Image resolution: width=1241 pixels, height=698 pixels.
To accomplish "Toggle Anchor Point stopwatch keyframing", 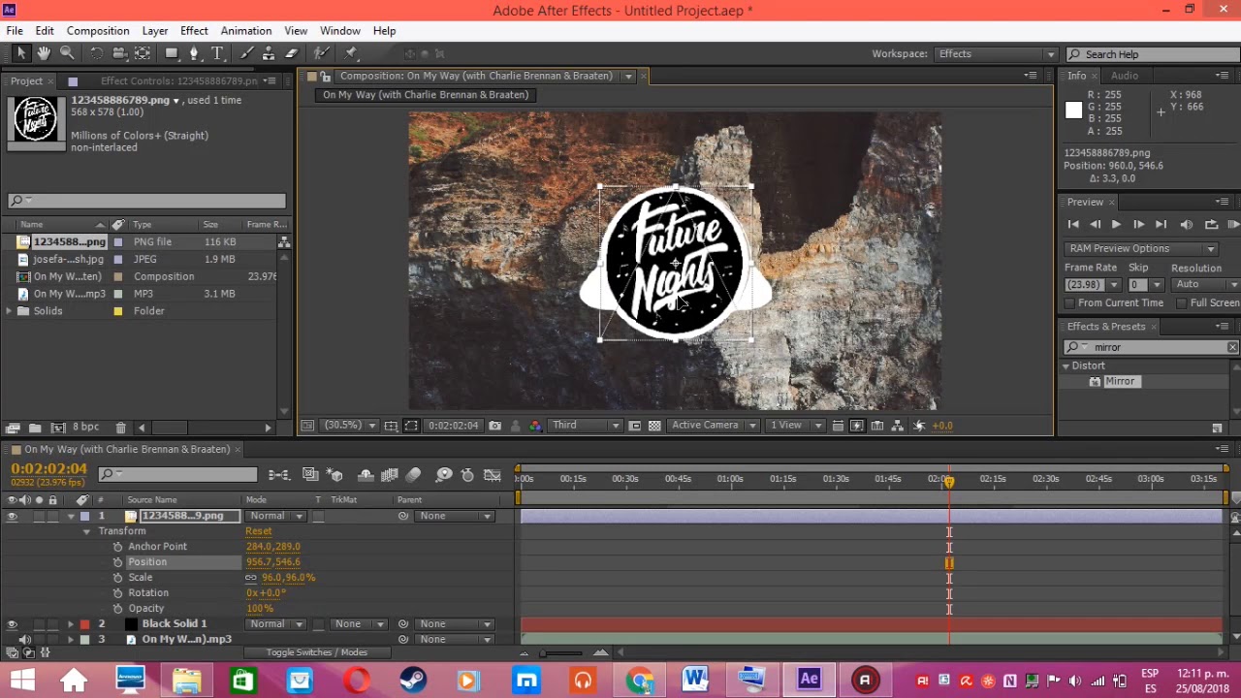I will 118,547.
